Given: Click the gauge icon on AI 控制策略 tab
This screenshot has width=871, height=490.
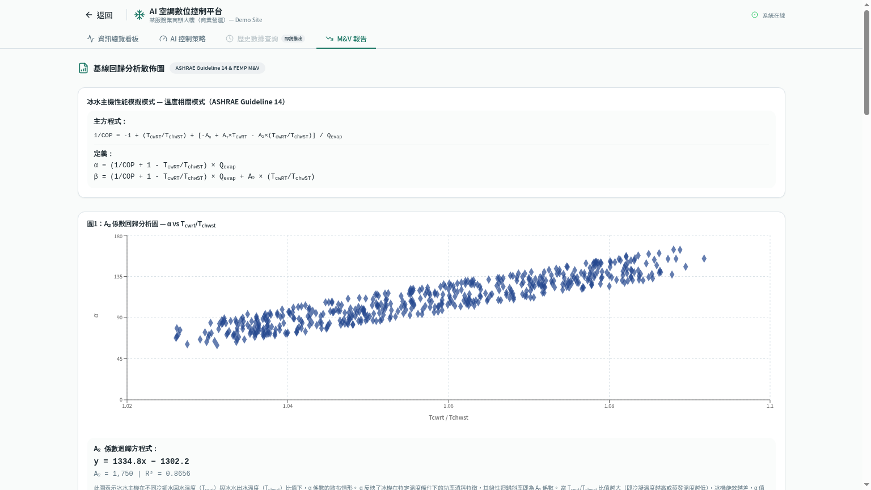Looking at the screenshot, I should click(163, 39).
